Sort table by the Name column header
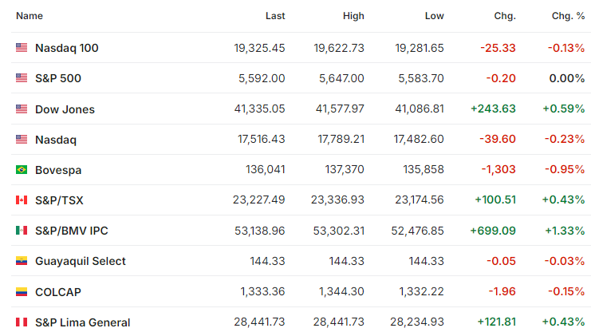The image size is (591, 336). tap(30, 16)
